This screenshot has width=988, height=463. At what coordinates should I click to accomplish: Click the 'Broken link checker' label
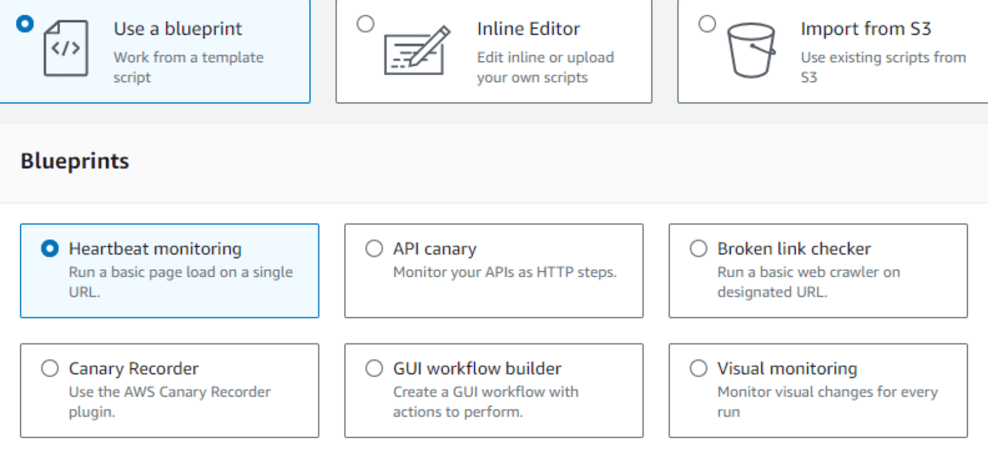[794, 249]
